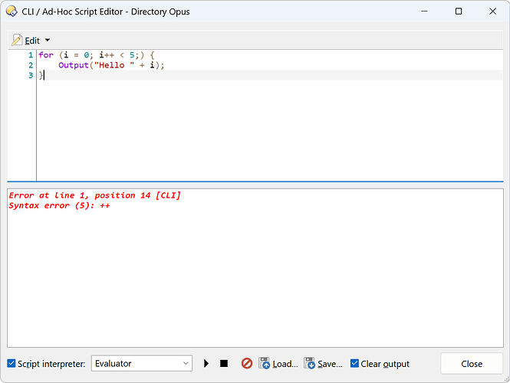Click line number 3 in the gutter
This screenshot has height=383, width=510.
tap(31, 75)
